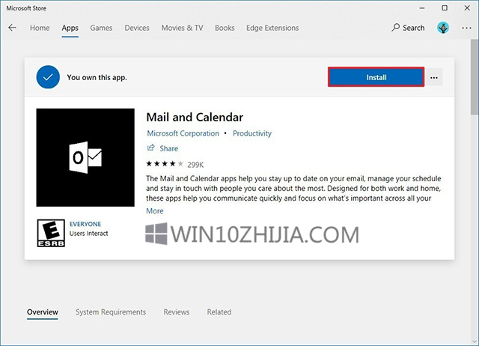This screenshot has width=479, height=346.
Task: Switch to the System Requirements tab
Action: [111, 312]
